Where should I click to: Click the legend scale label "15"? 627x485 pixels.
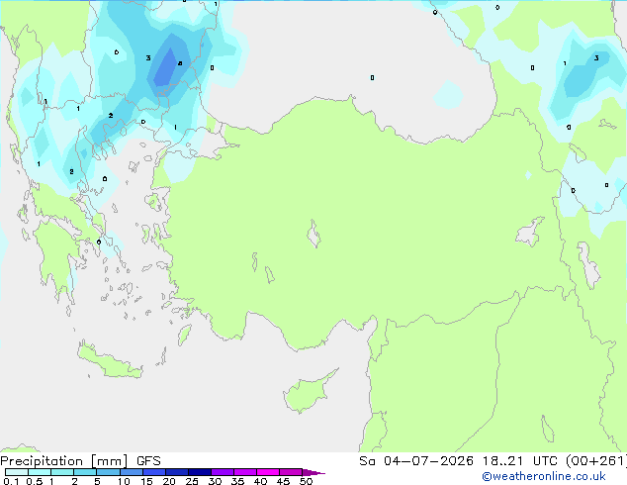point(146,481)
